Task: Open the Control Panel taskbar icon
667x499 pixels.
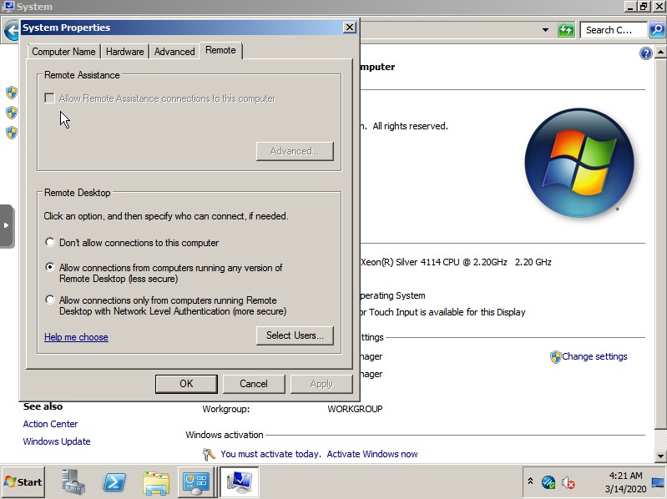Action: coord(196,482)
